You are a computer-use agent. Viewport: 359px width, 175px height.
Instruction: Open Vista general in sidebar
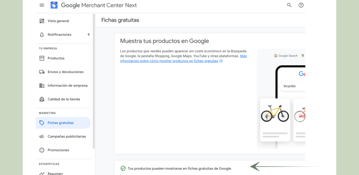(63, 21)
